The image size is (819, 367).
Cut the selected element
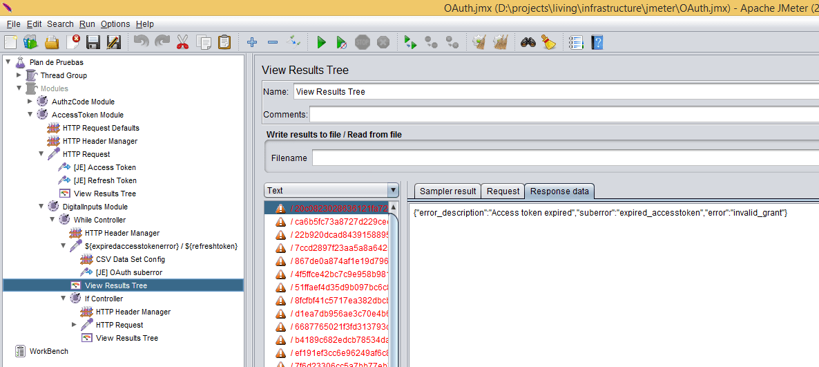182,42
